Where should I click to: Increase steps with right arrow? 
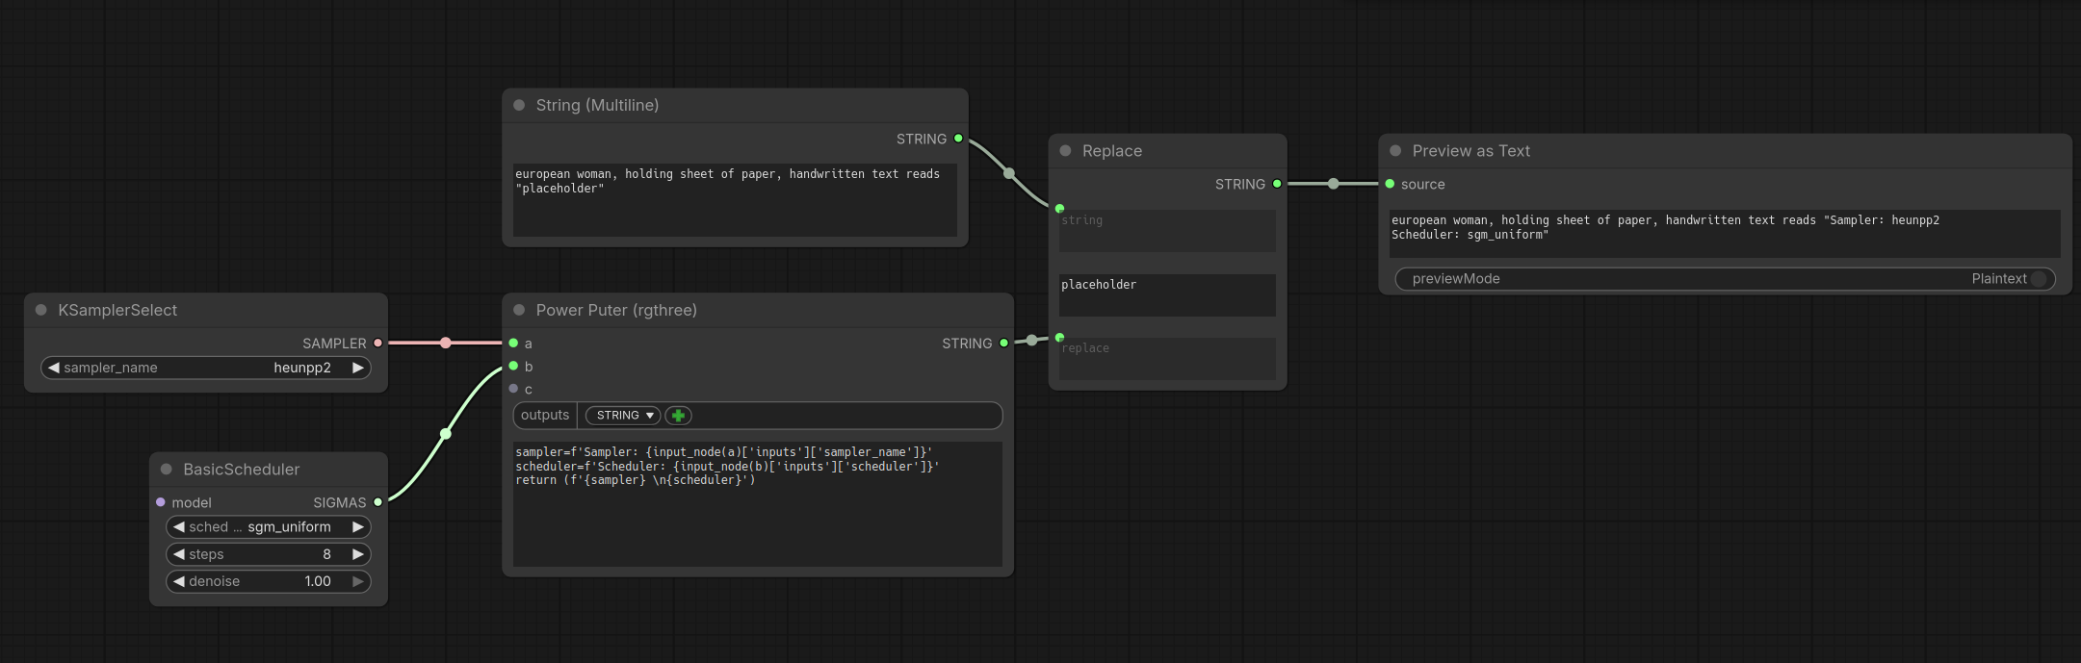[358, 554]
